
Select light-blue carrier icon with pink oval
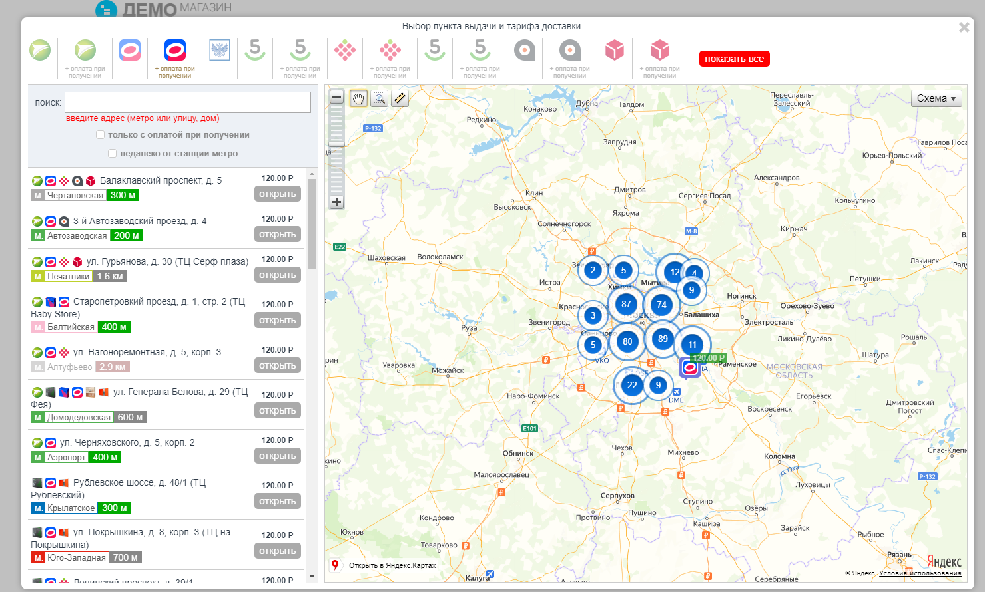click(130, 50)
